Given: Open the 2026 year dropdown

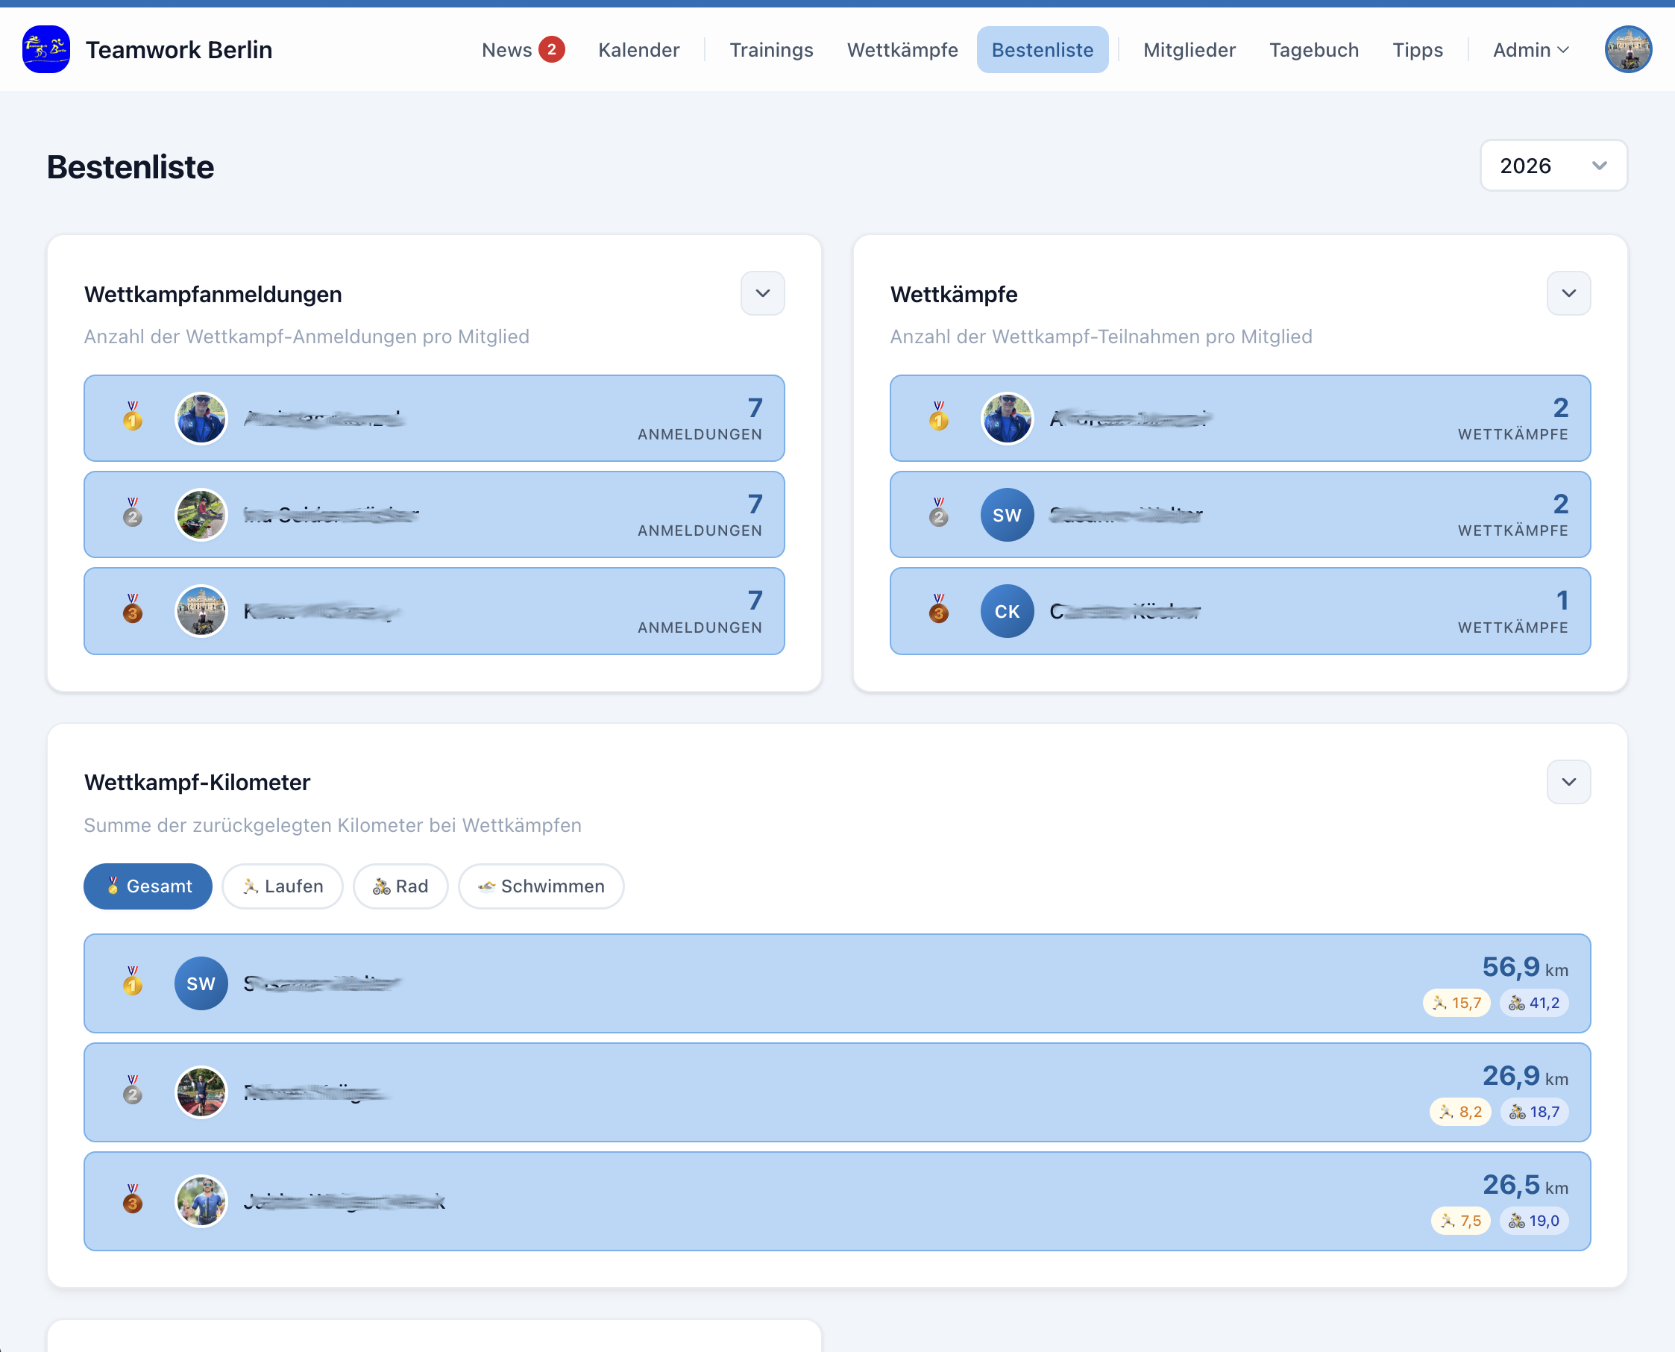Looking at the screenshot, I should pyautogui.click(x=1553, y=165).
